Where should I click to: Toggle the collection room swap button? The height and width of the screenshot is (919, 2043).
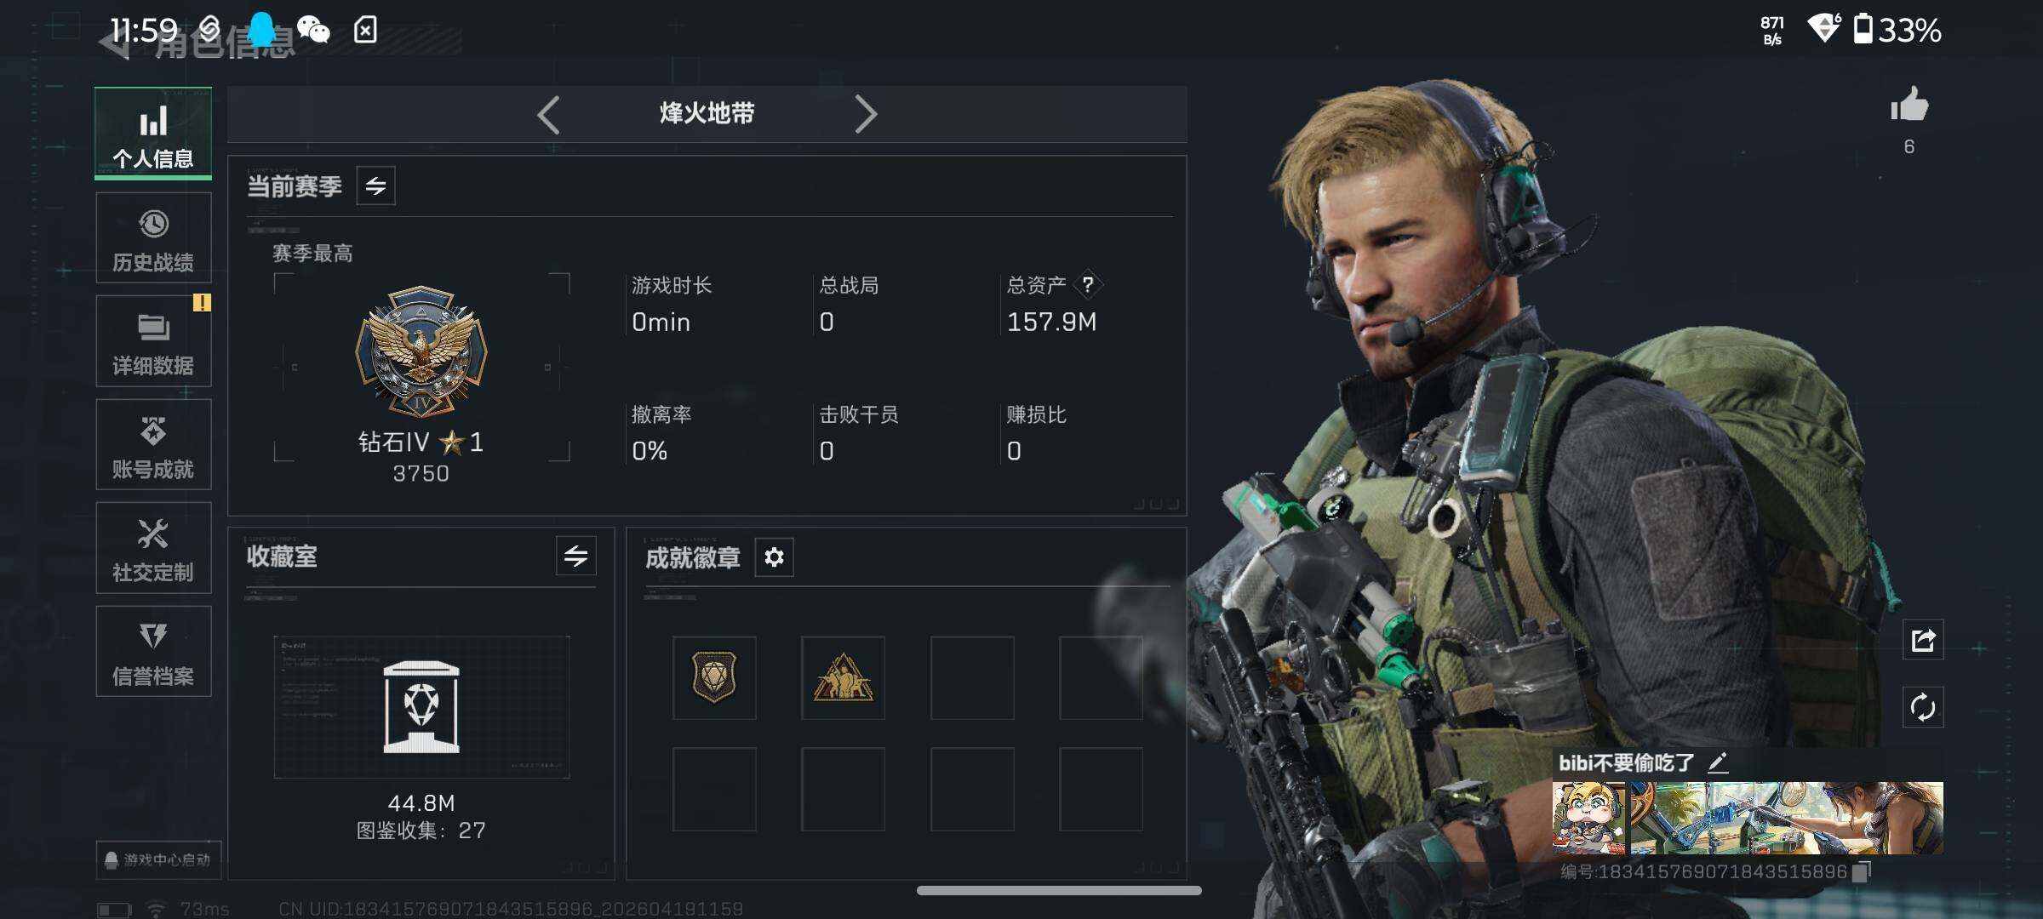[575, 557]
